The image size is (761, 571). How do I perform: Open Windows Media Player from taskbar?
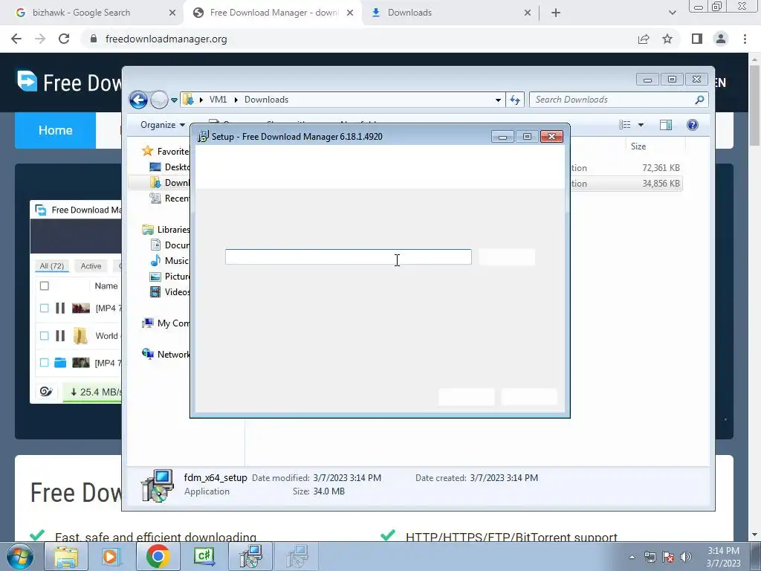click(x=111, y=556)
